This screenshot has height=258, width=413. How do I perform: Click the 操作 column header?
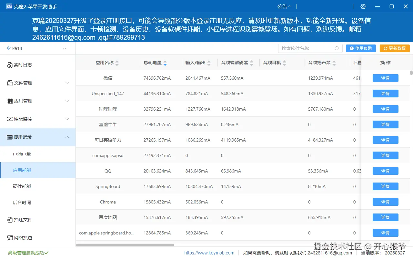point(385,63)
